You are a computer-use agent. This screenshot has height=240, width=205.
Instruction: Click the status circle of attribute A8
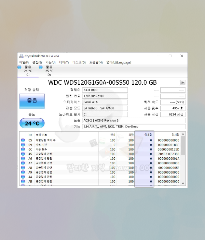click(23, 168)
